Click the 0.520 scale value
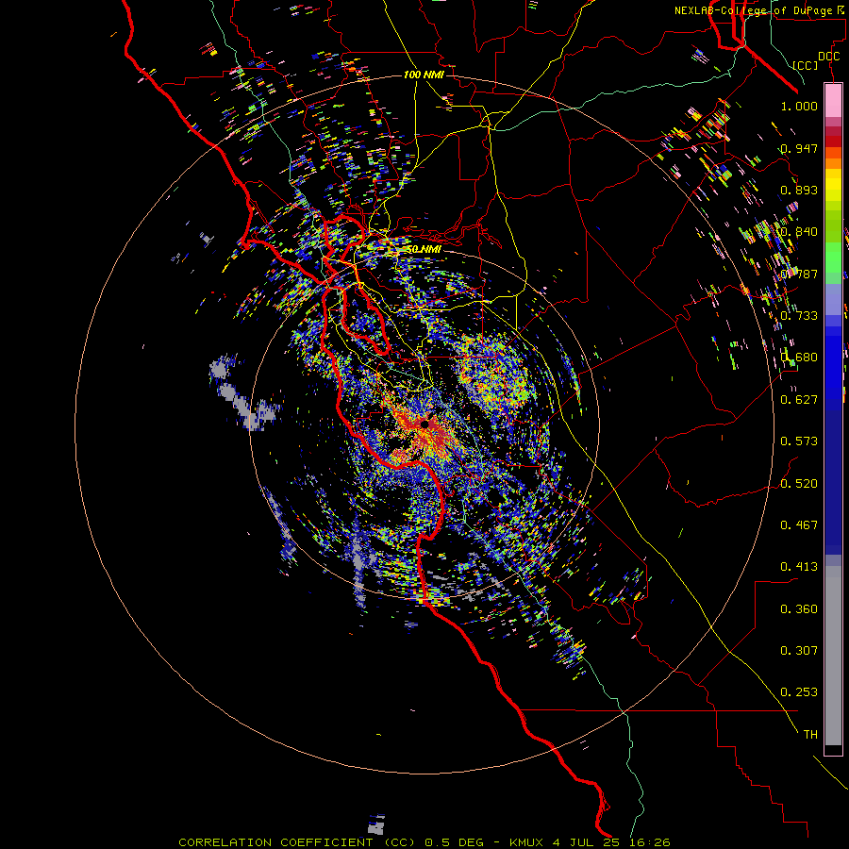Image resolution: width=849 pixels, height=849 pixels. (x=799, y=484)
